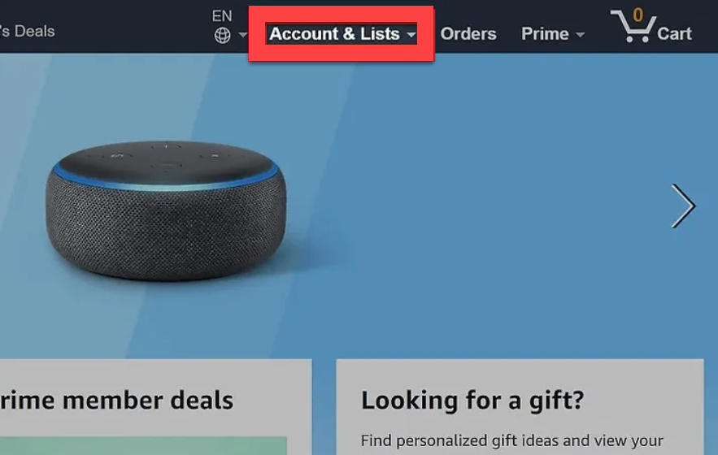Viewport: 718px width, 455px height.
Task: Click the Cart text label
Action: pos(674,34)
